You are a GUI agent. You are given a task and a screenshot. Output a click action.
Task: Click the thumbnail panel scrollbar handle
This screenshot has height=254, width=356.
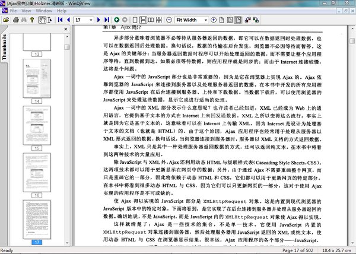pyautogui.click(x=67, y=47)
